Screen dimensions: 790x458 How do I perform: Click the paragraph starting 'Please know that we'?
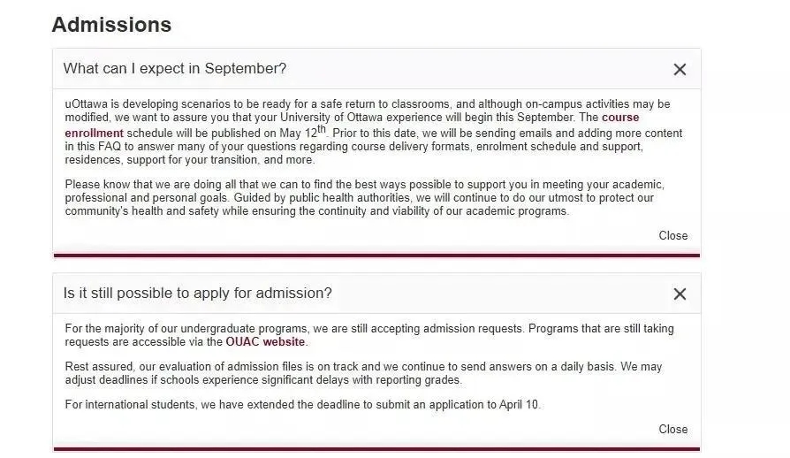click(353, 198)
